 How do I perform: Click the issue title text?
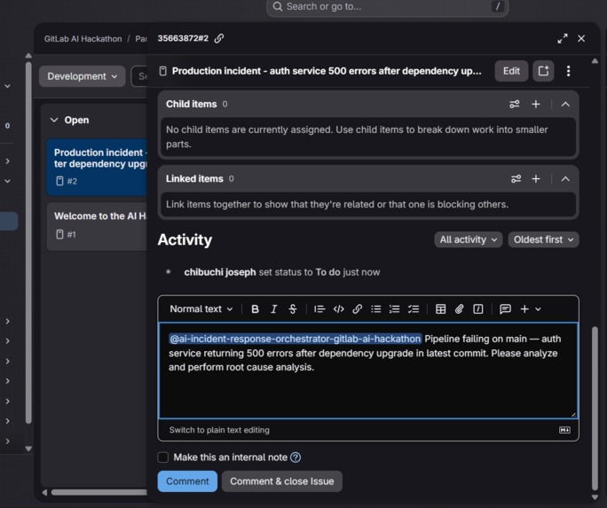pyautogui.click(x=327, y=71)
